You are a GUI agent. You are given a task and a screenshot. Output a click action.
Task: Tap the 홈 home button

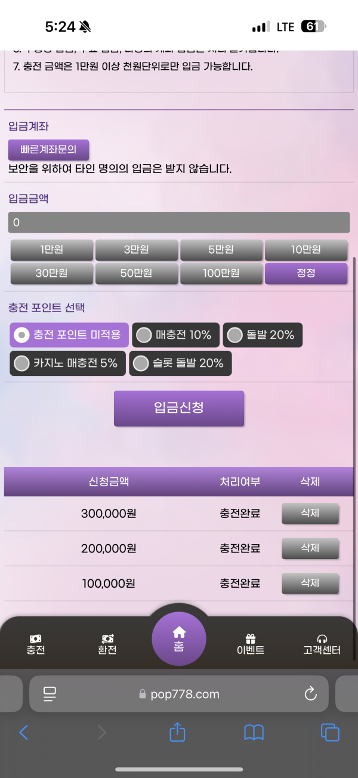coord(179,638)
